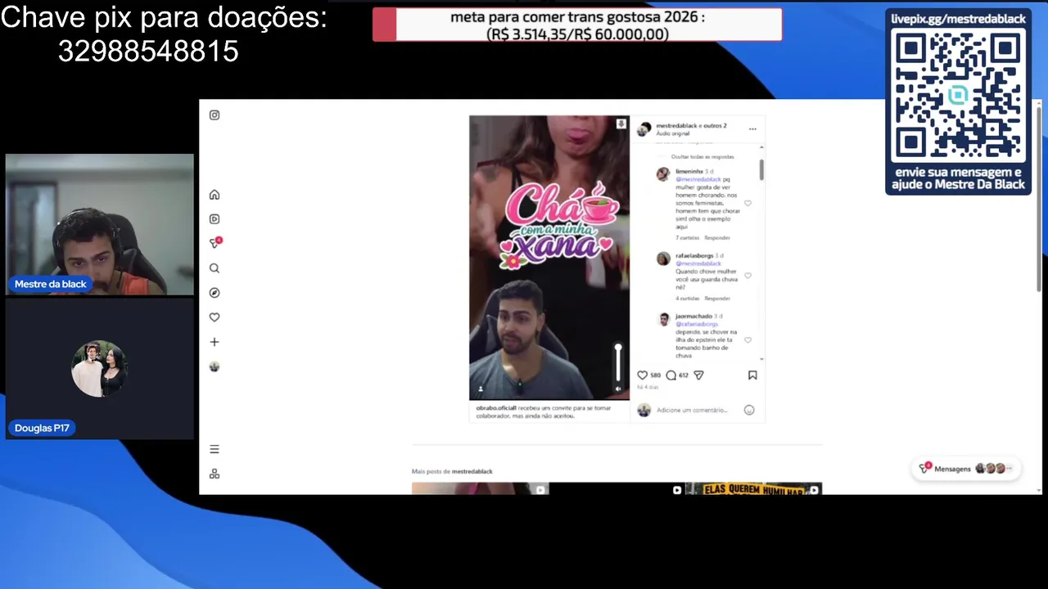This screenshot has height=589, width=1048.
Task: Open the Search magnifier in sidebar
Action: coord(215,268)
